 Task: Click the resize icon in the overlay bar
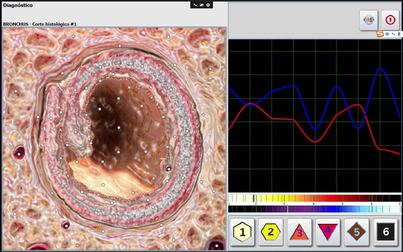click(201, 5)
